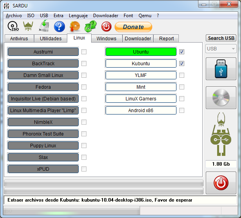
Task: Open the USB drive dropdown
Action: point(221,49)
